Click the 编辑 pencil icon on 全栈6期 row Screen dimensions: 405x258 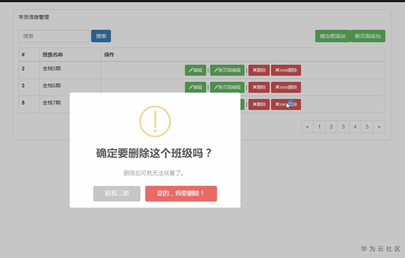pos(191,87)
